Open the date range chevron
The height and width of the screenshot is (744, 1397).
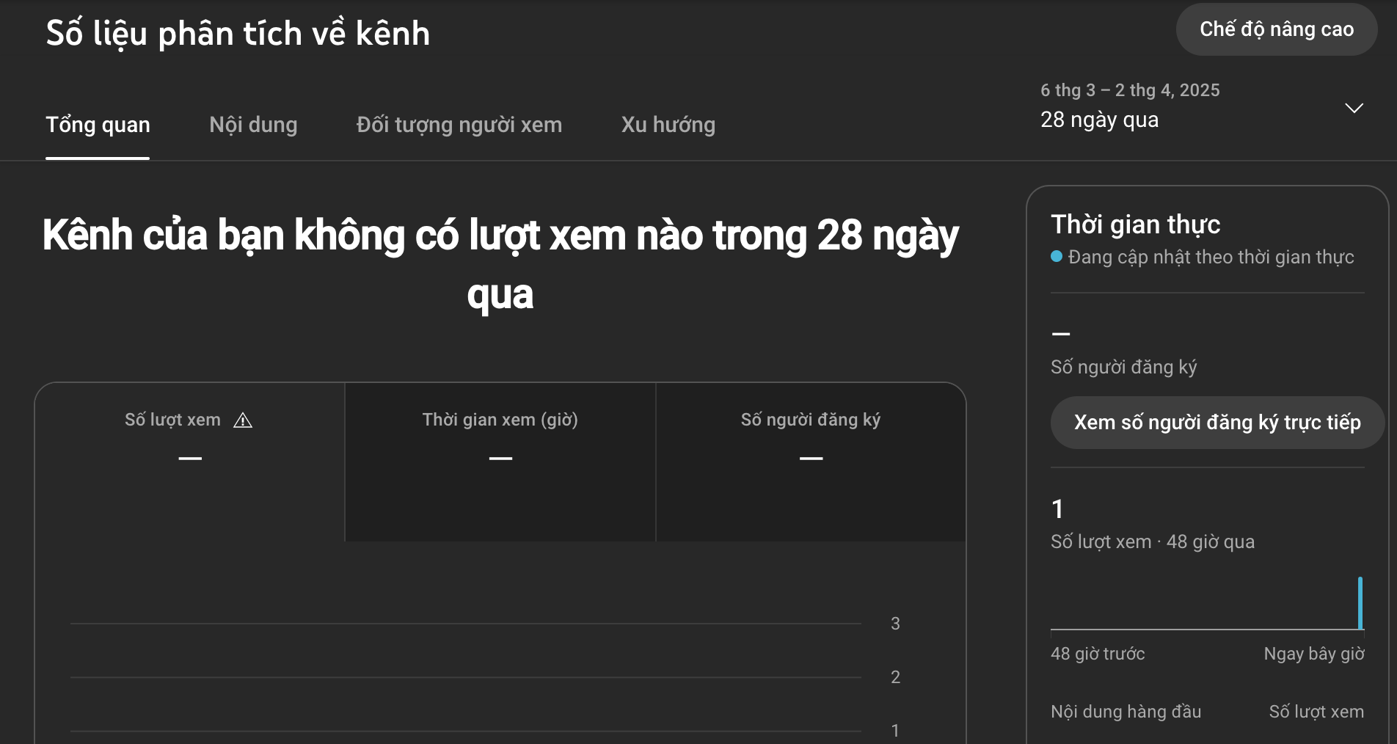click(x=1354, y=107)
